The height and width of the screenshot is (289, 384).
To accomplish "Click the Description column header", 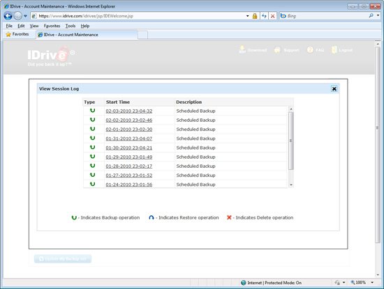I will click(189, 102).
